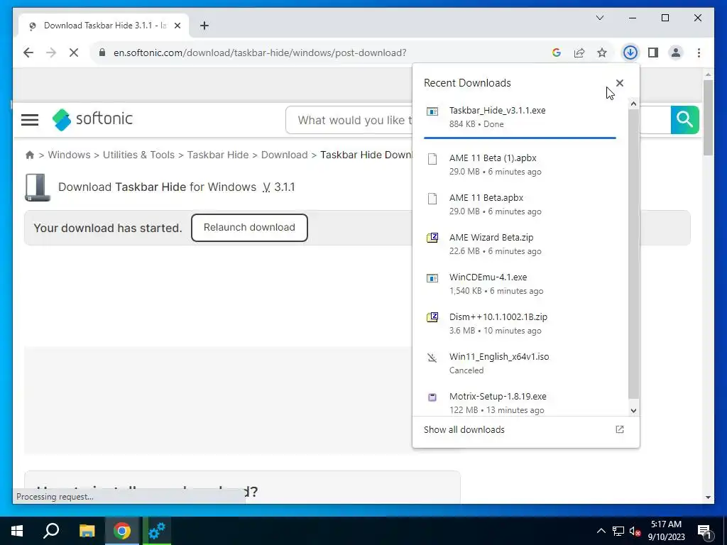Click the forward navigation arrow
The image size is (727, 545).
tap(51, 53)
